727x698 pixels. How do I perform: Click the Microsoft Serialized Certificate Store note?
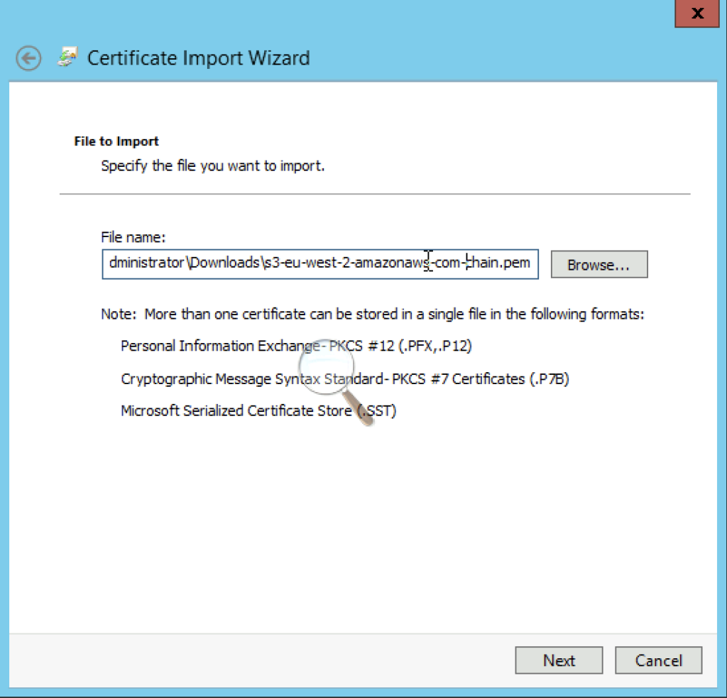(258, 410)
